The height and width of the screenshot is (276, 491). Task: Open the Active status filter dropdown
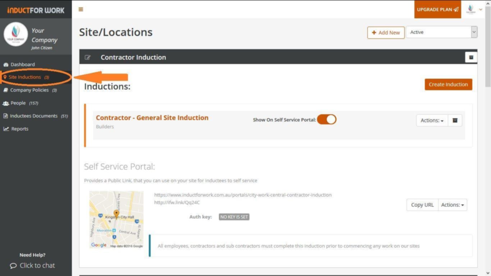[x=441, y=32]
